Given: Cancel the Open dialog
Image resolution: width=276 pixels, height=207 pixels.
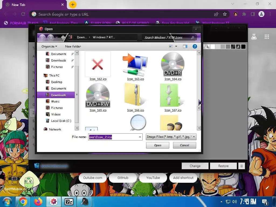Looking at the screenshot, I should tap(184, 145).
